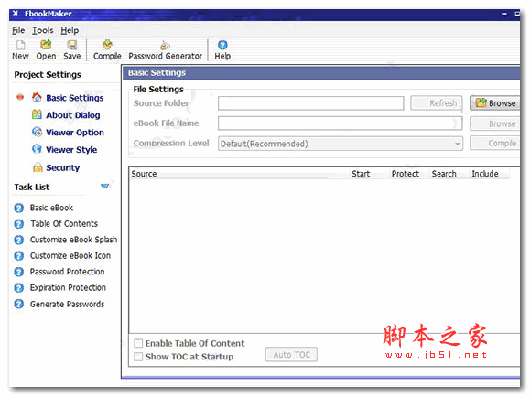Viewport: 530px width, 397px height.
Task: Click the Help toolbar icon
Action: coord(222,45)
